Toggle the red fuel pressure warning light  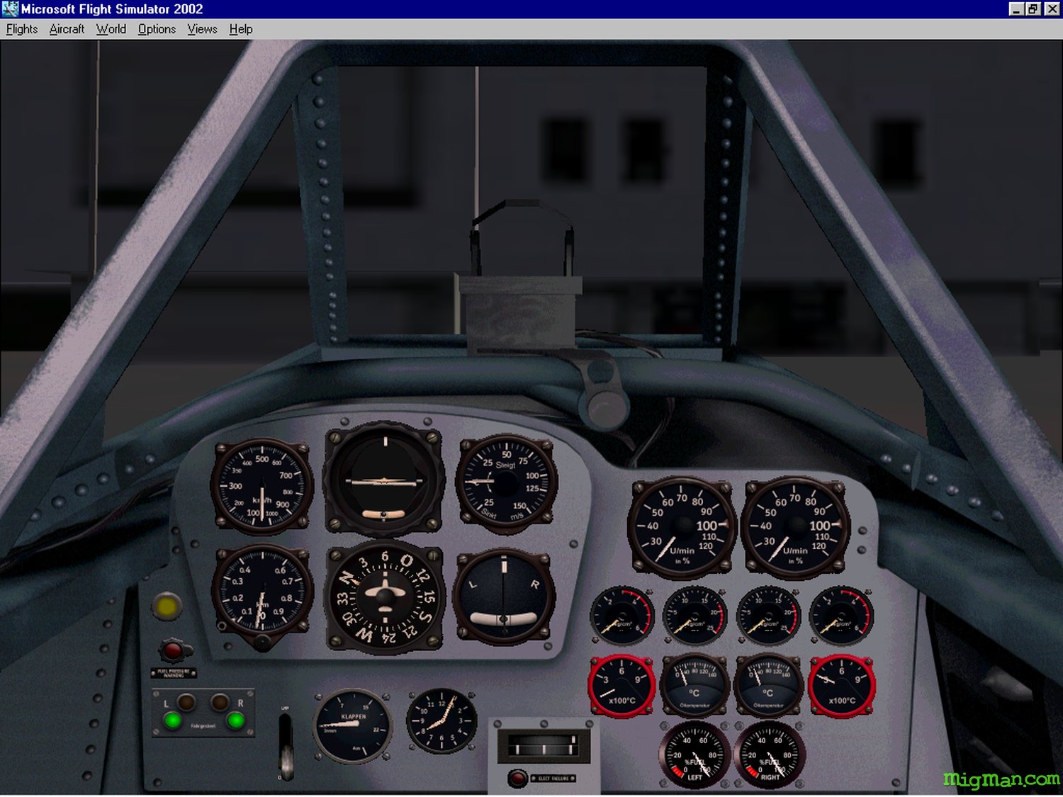click(x=173, y=650)
